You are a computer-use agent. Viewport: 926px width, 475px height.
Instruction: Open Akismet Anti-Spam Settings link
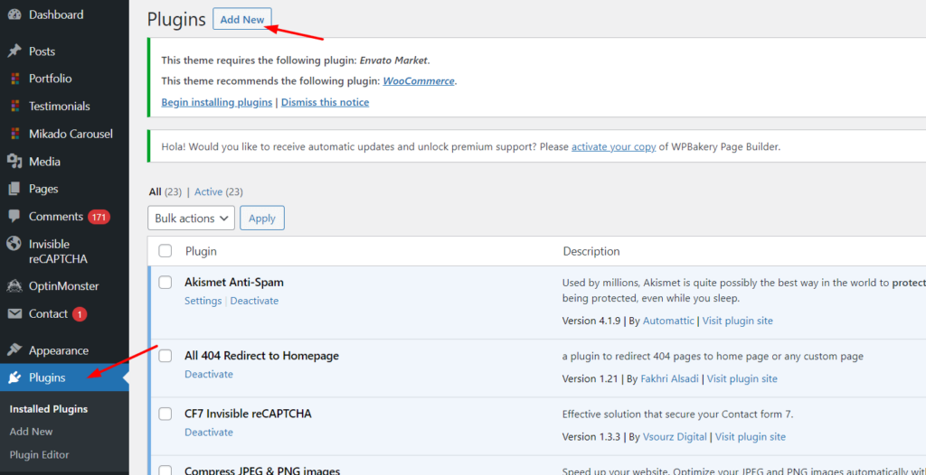click(x=203, y=301)
